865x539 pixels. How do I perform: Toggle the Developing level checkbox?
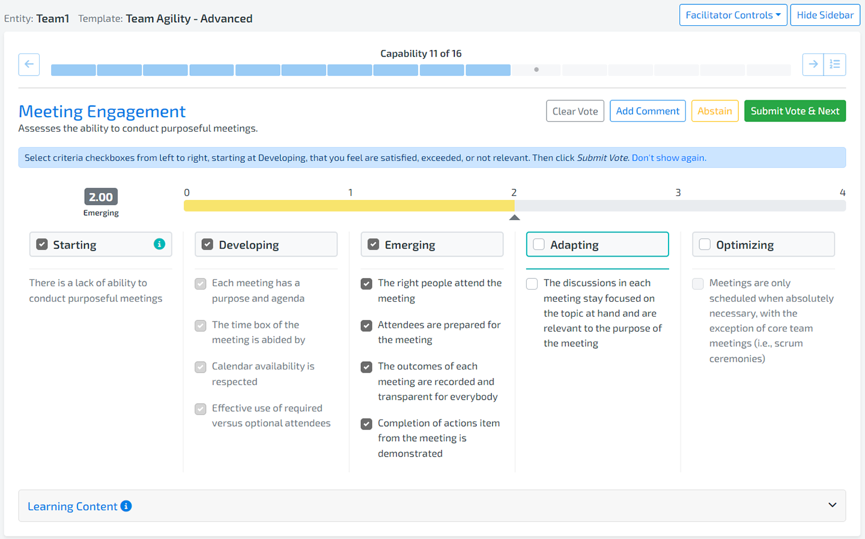(207, 245)
